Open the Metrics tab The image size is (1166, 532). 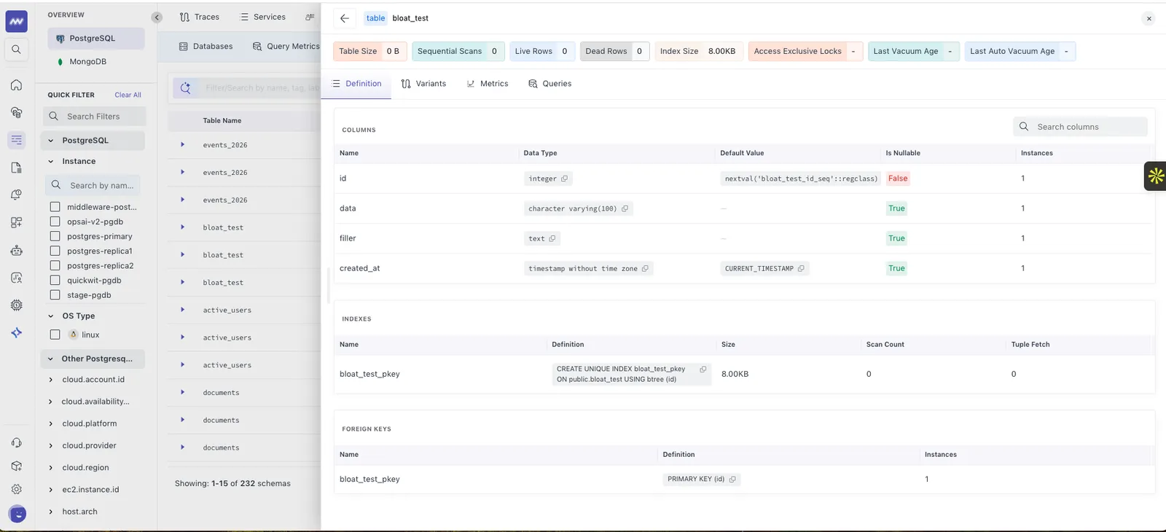487,84
